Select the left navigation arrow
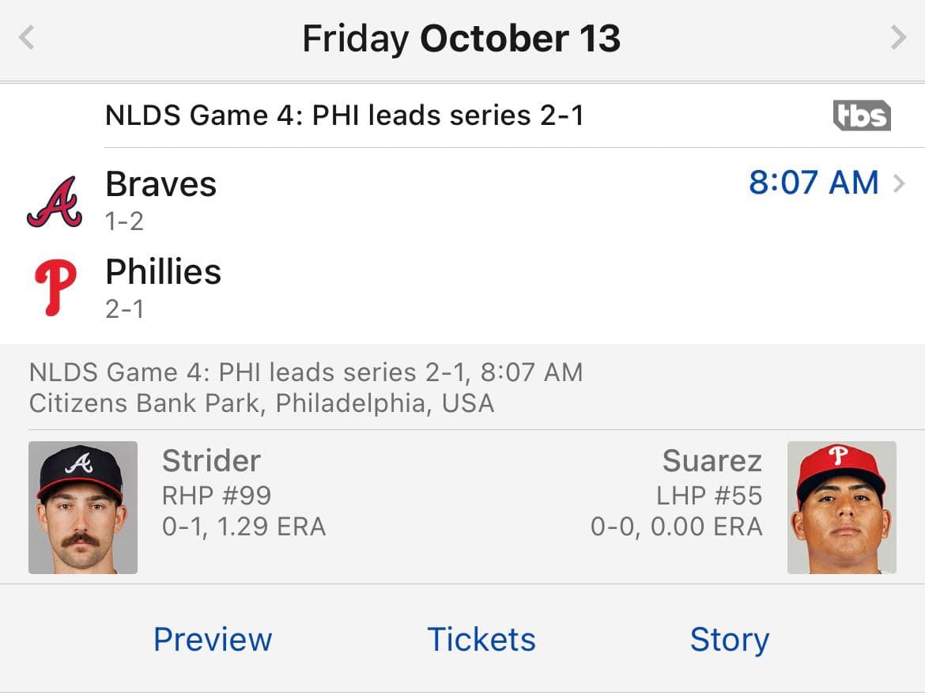 tap(26, 36)
